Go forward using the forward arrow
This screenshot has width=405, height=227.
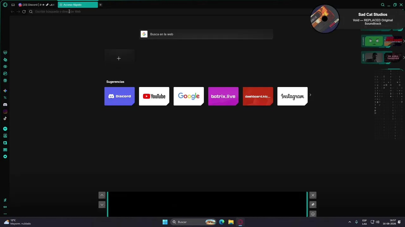click(18, 12)
